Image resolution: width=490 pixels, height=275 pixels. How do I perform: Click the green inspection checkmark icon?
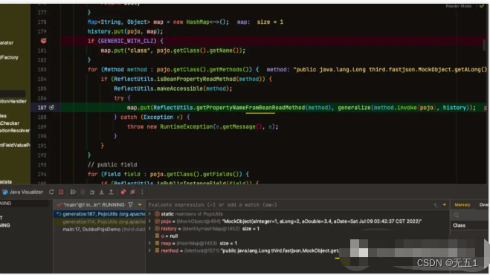pos(482,6)
